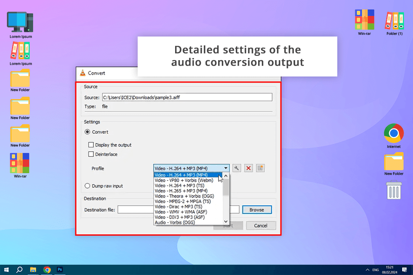413x275 pixels.
Task: Open taskbar search magnifier
Action: tap(19, 269)
